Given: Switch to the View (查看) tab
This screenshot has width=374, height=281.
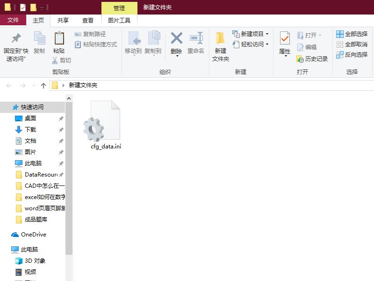Looking at the screenshot, I should [x=88, y=20].
